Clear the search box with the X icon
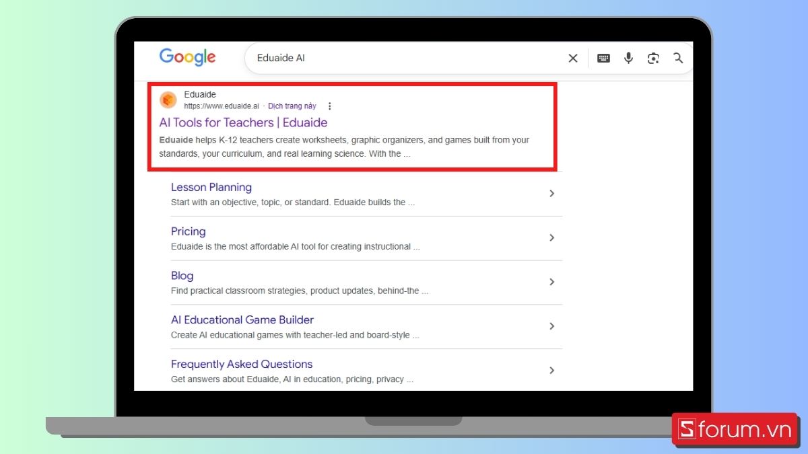Image resolution: width=808 pixels, height=454 pixels. (573, 59)
